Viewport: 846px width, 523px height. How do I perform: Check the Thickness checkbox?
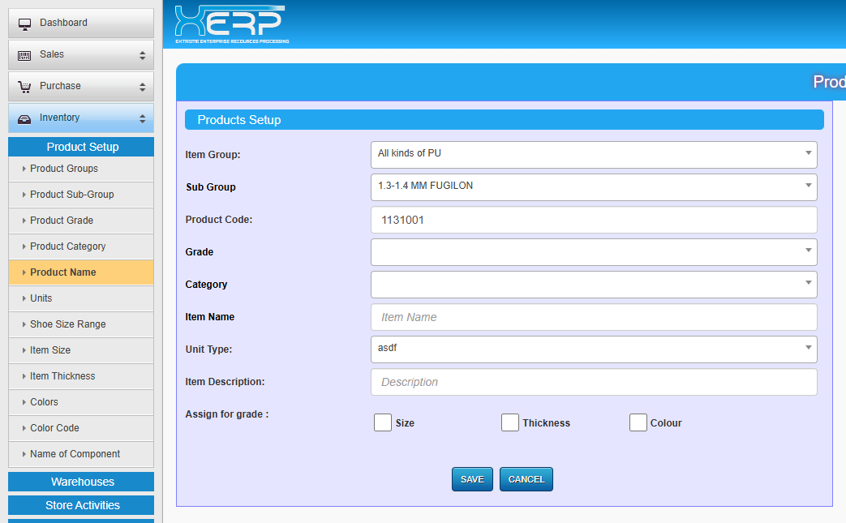509,422
